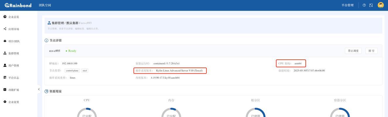Screen dimensions: 388x117
Task: Click the breadcrumb cluster icon
Action: click(x=49, y=23)
